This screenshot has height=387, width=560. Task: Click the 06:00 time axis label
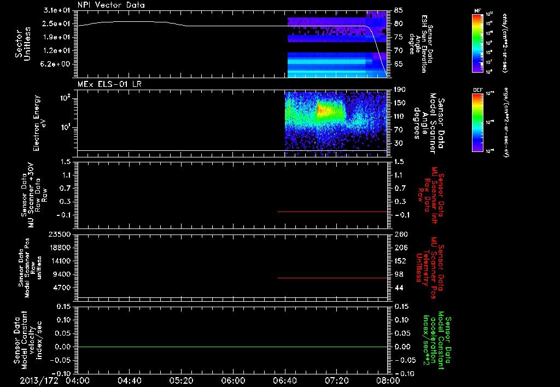click(233, 380)
